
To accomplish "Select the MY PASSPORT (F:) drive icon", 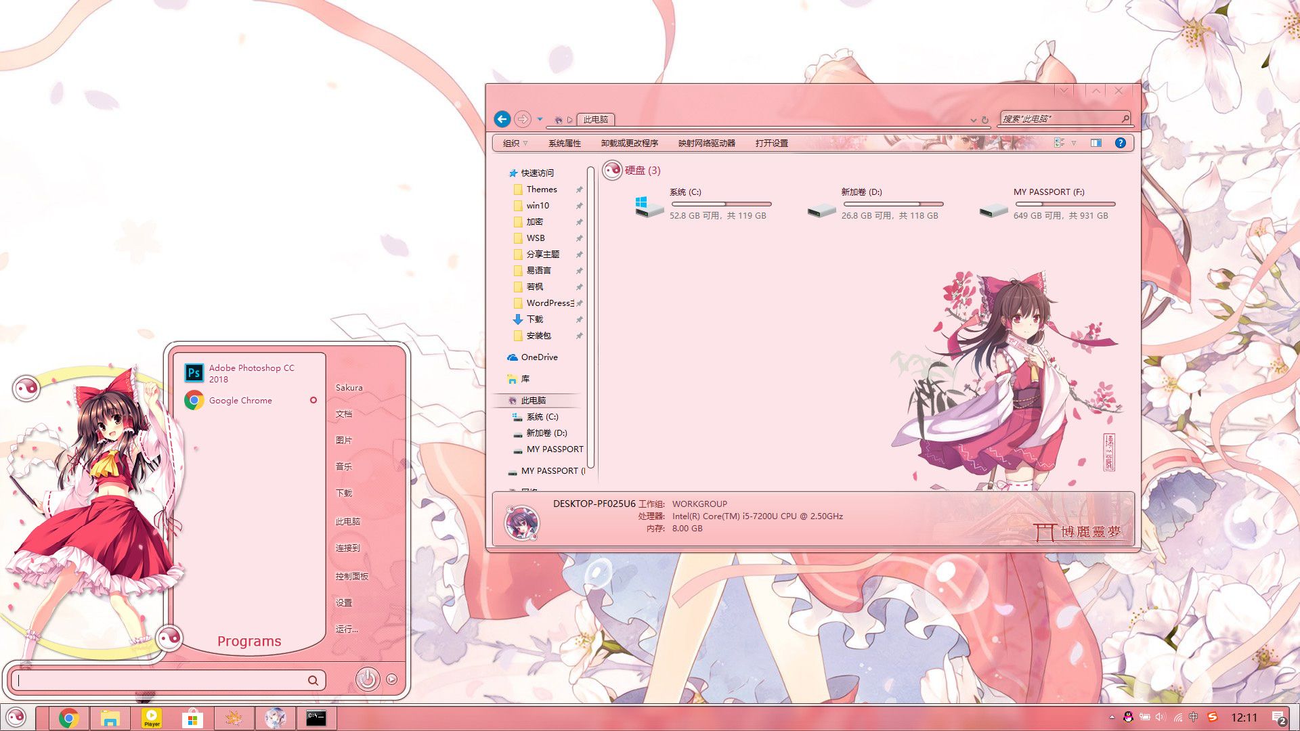I will (993, 210).
